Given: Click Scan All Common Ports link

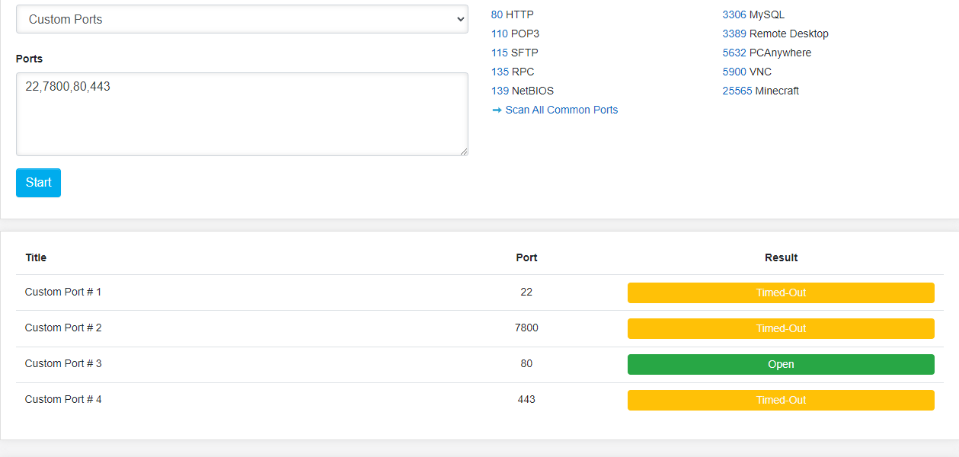Looking at the screenshot, I should coord(561,110).
